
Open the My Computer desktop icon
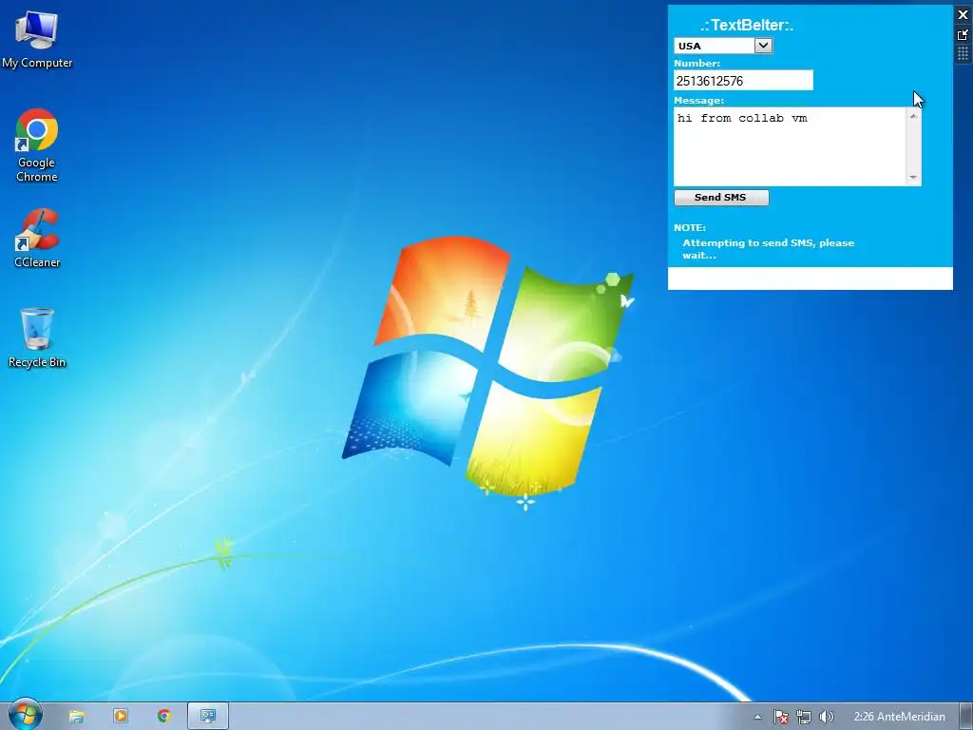(37, 38)
